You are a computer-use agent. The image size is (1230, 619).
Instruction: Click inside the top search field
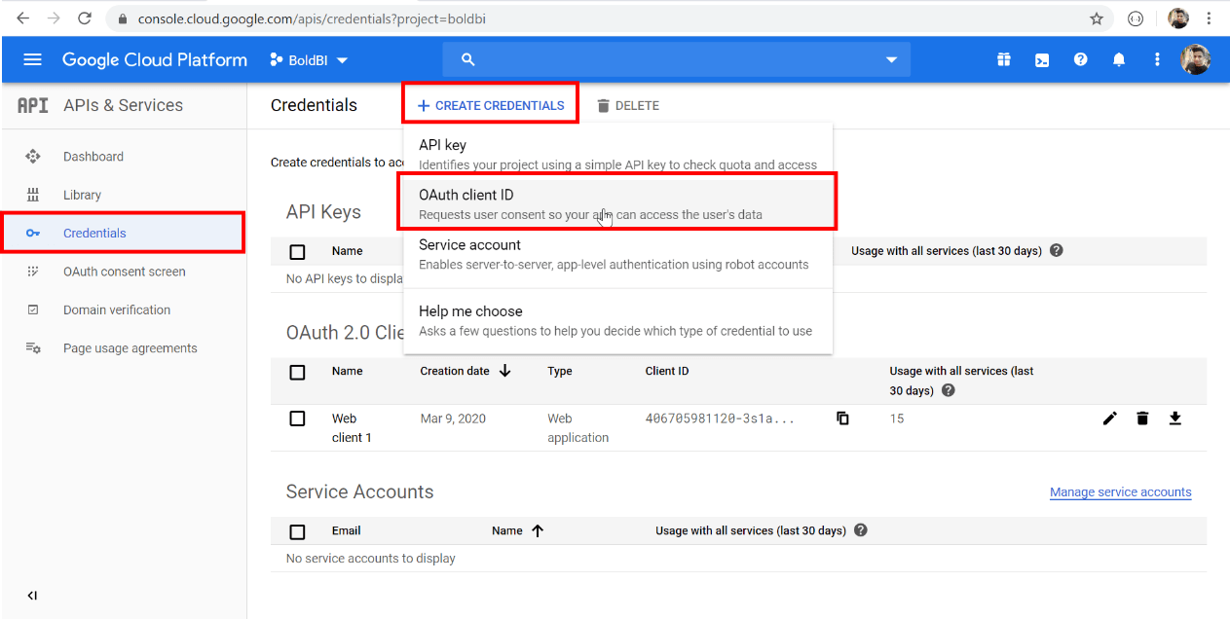pyautogui.click(x=633, y=59)
